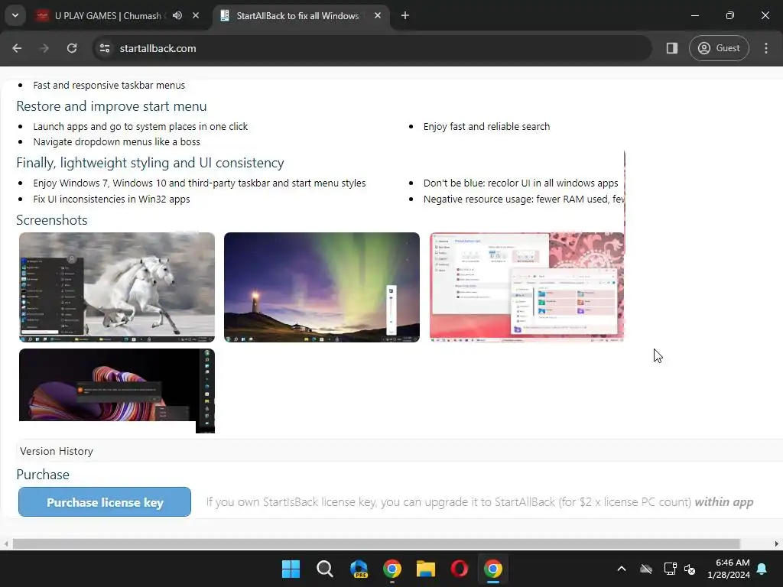The height and width of the screenshot is (587, 783).
Task: Open the muted volume tray icon
Action: tap(690, 569)
